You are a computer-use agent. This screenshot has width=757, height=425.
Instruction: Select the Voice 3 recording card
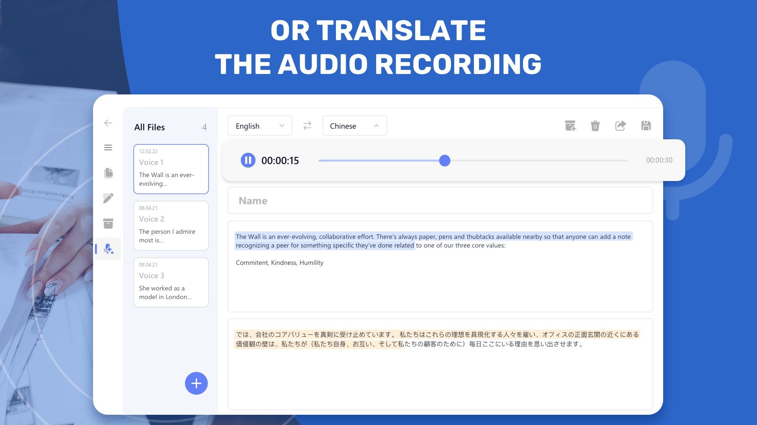171,283
